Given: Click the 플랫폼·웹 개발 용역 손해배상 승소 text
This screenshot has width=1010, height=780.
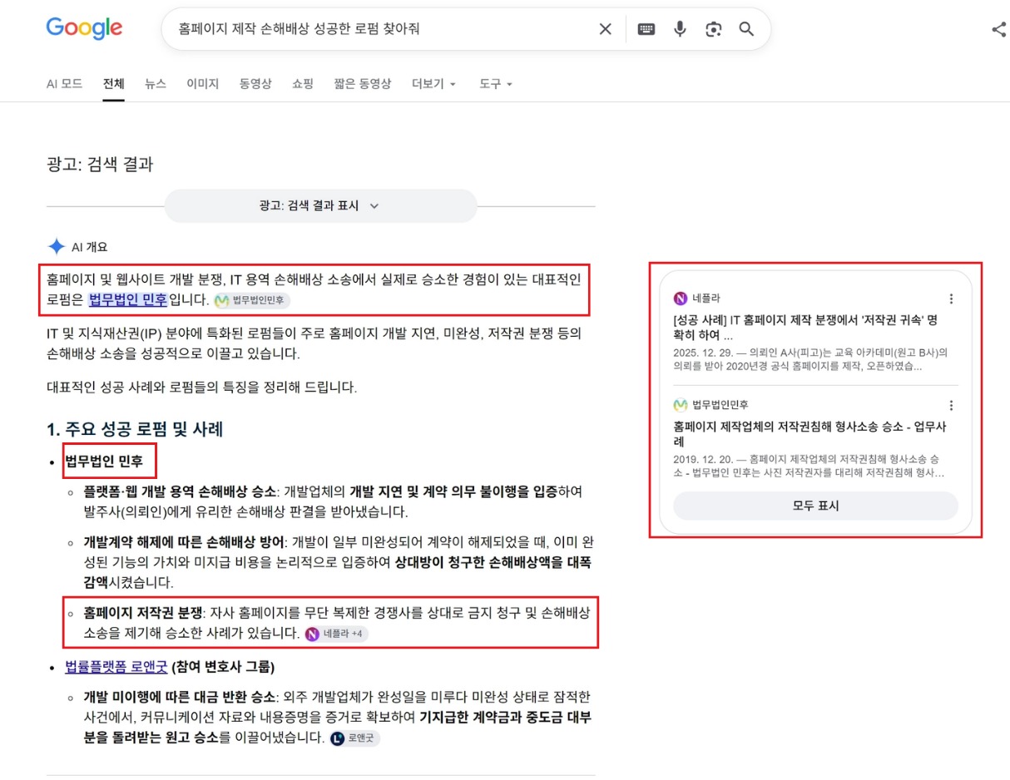Looking at the screenshot, I should pos(178,491).
